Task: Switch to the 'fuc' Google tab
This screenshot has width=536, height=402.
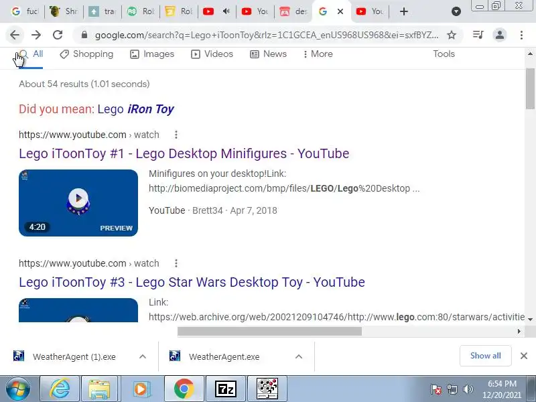Action: pos(25,11)
